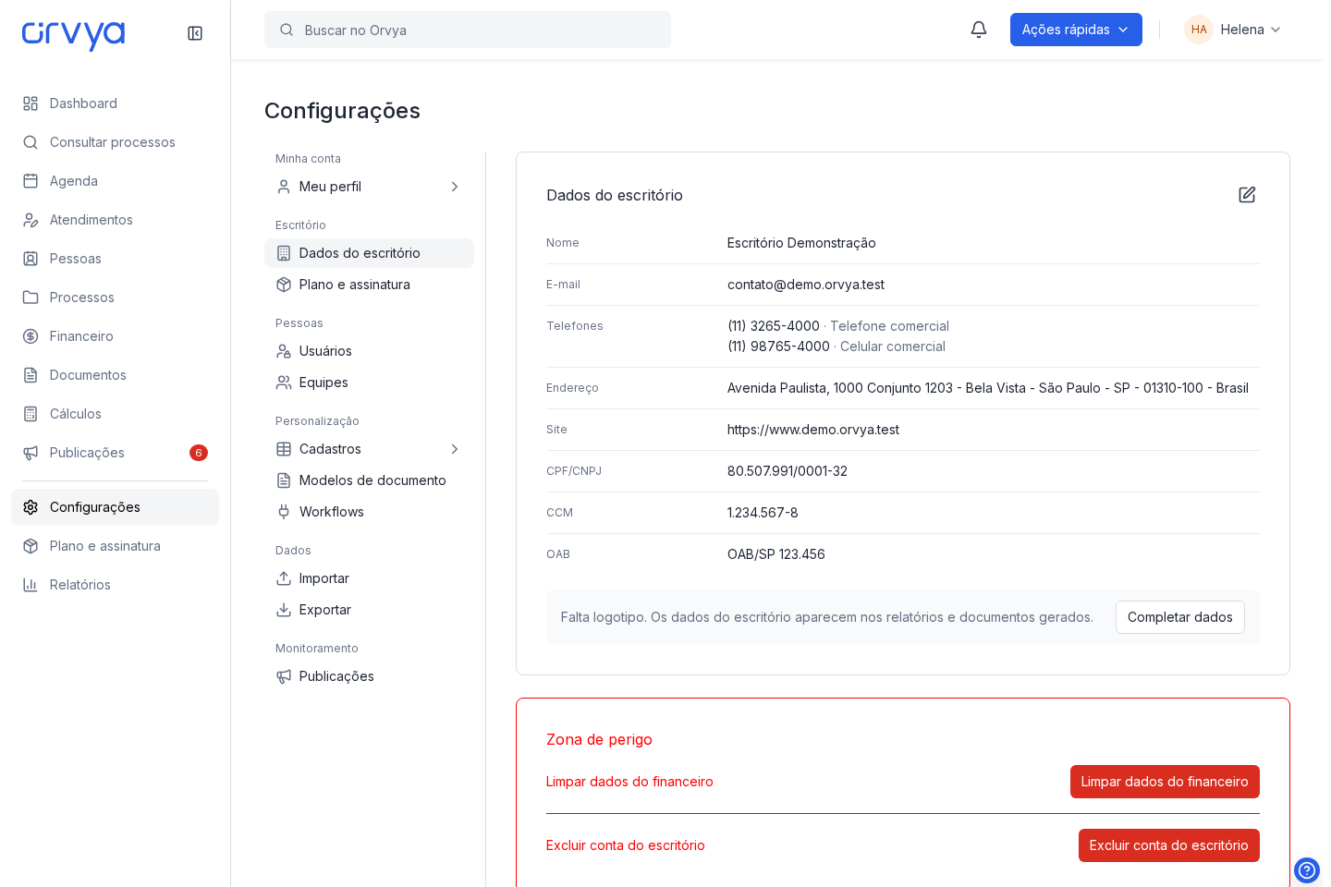Open Agenda in the sidebar
This screenshot has width=1331, height=887.
[x=115, y=181]
